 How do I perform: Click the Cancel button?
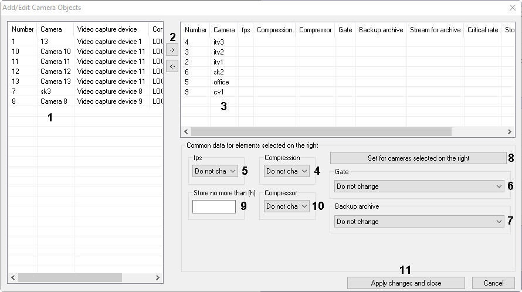493,283
